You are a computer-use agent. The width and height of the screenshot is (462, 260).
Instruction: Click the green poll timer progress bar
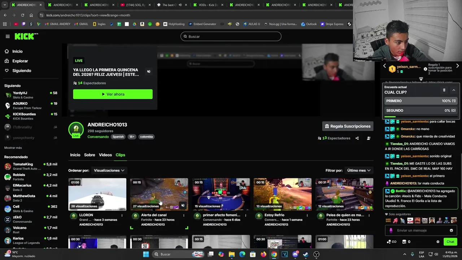click(x=390, y=117)
